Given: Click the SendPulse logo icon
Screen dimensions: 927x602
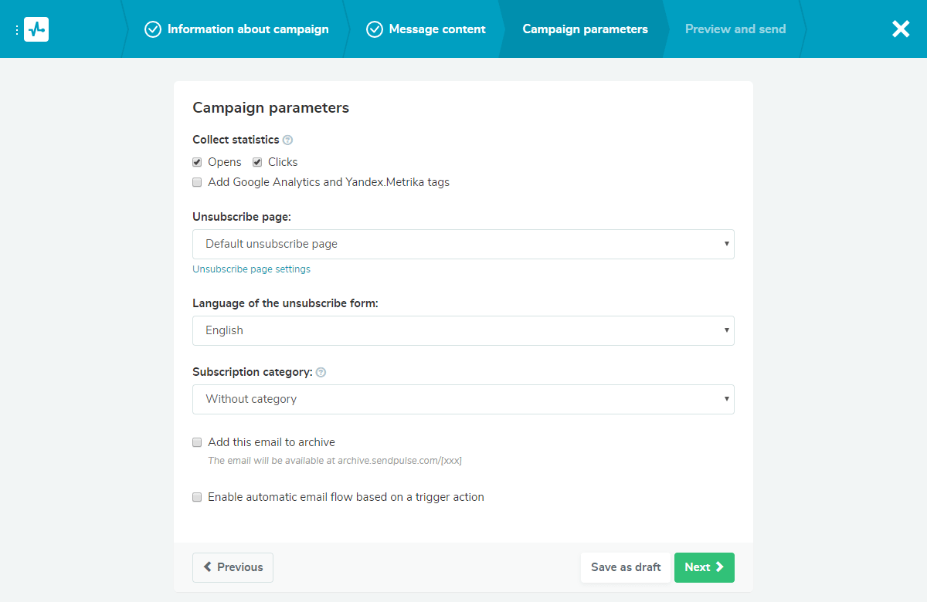Looking at the screenshot, I should tap(36, 29).
